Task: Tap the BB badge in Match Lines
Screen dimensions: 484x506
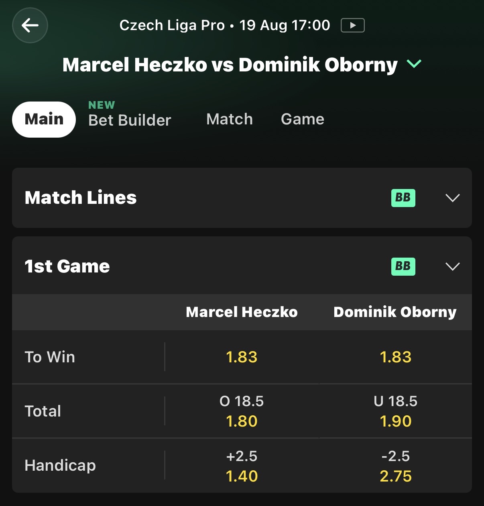Action: click(x=403, y=198)
